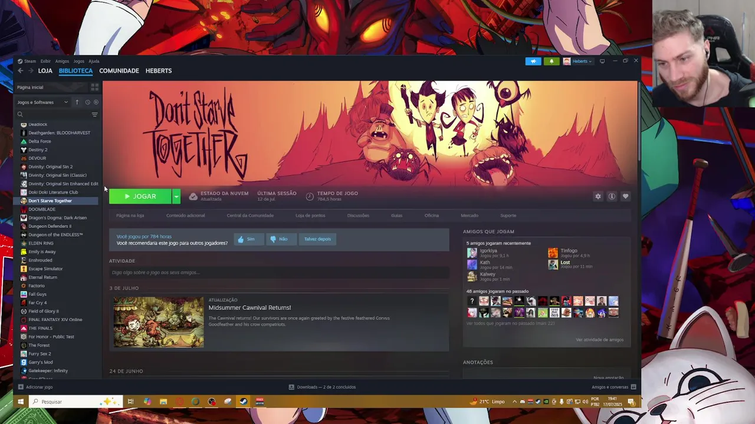Switch library to grid collections view
The height and width of the screenshot is (424, 755).
[94, 87]
